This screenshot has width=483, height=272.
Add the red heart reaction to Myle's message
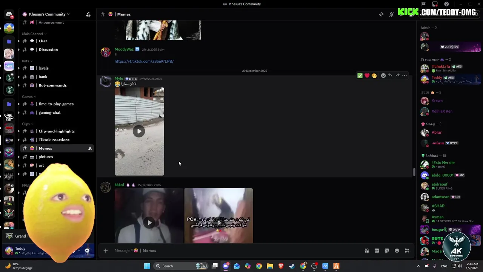click(x=367, y=76)
